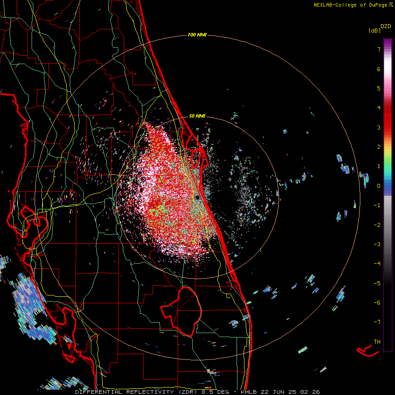The image size is (395, 395).
Task: Click the -4 value on color scale
Action: [377, 264]
